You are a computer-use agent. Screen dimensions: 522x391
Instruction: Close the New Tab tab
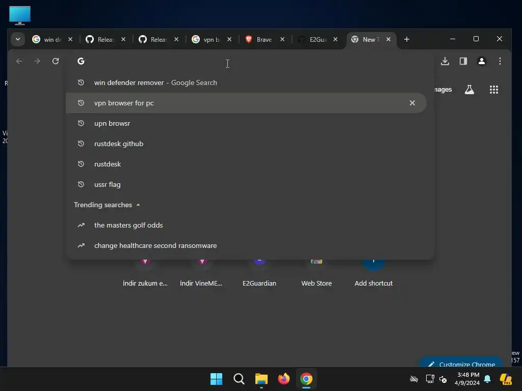point(388,39)
